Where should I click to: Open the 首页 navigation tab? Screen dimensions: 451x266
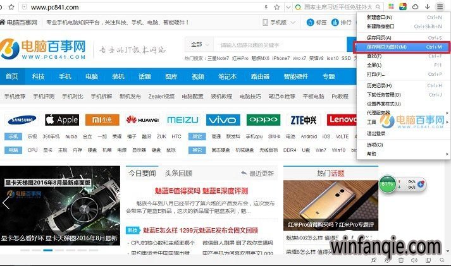click(x=12, y=76)
